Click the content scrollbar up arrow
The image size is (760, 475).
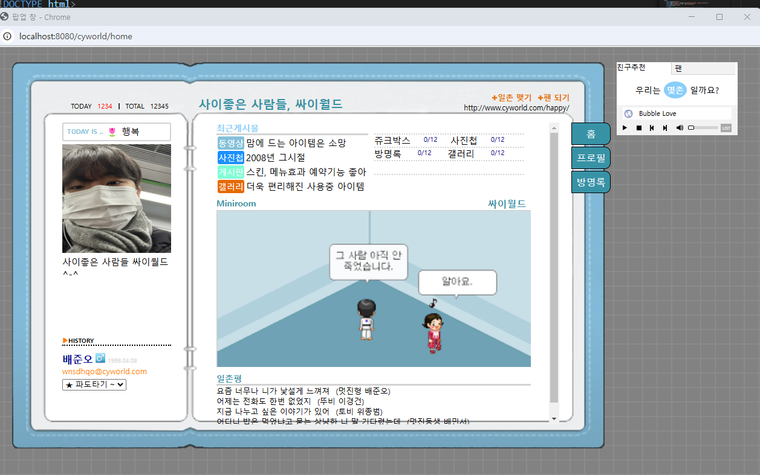554,128
